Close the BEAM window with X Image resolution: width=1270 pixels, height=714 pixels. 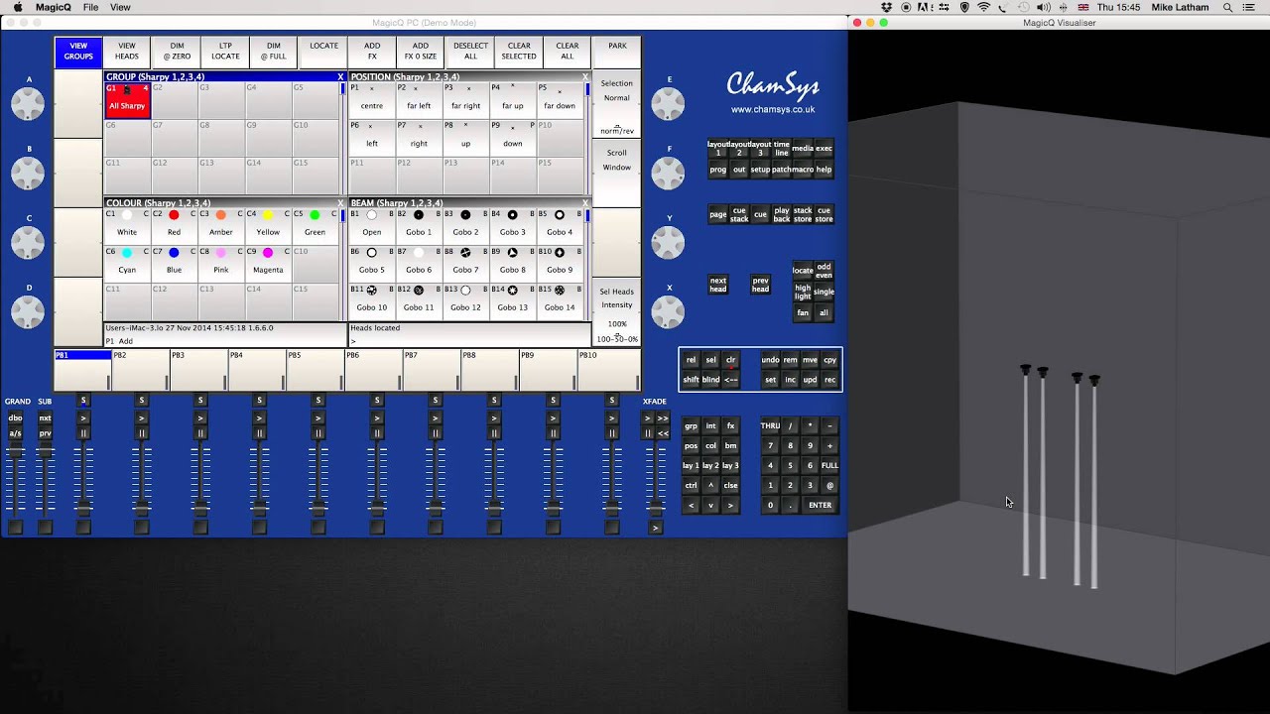coord(585,203)
